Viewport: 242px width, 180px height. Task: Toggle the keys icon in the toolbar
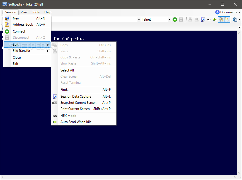[221, 19]
